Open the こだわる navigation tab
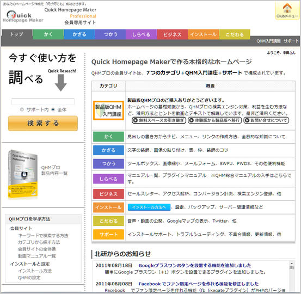This screenshot has height=294, width=301. 235,34
